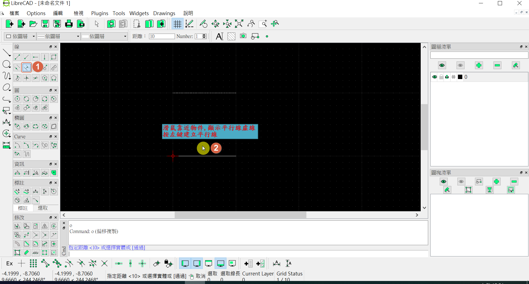
Task: Select the Parallel line tool in 線 panel
Action: (26, 67)
